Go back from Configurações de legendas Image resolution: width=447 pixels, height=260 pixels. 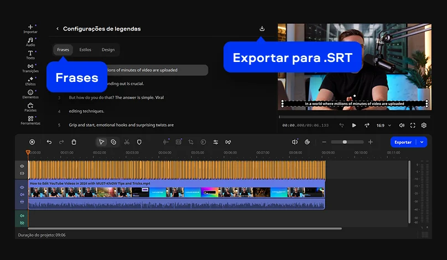[58, 29]
